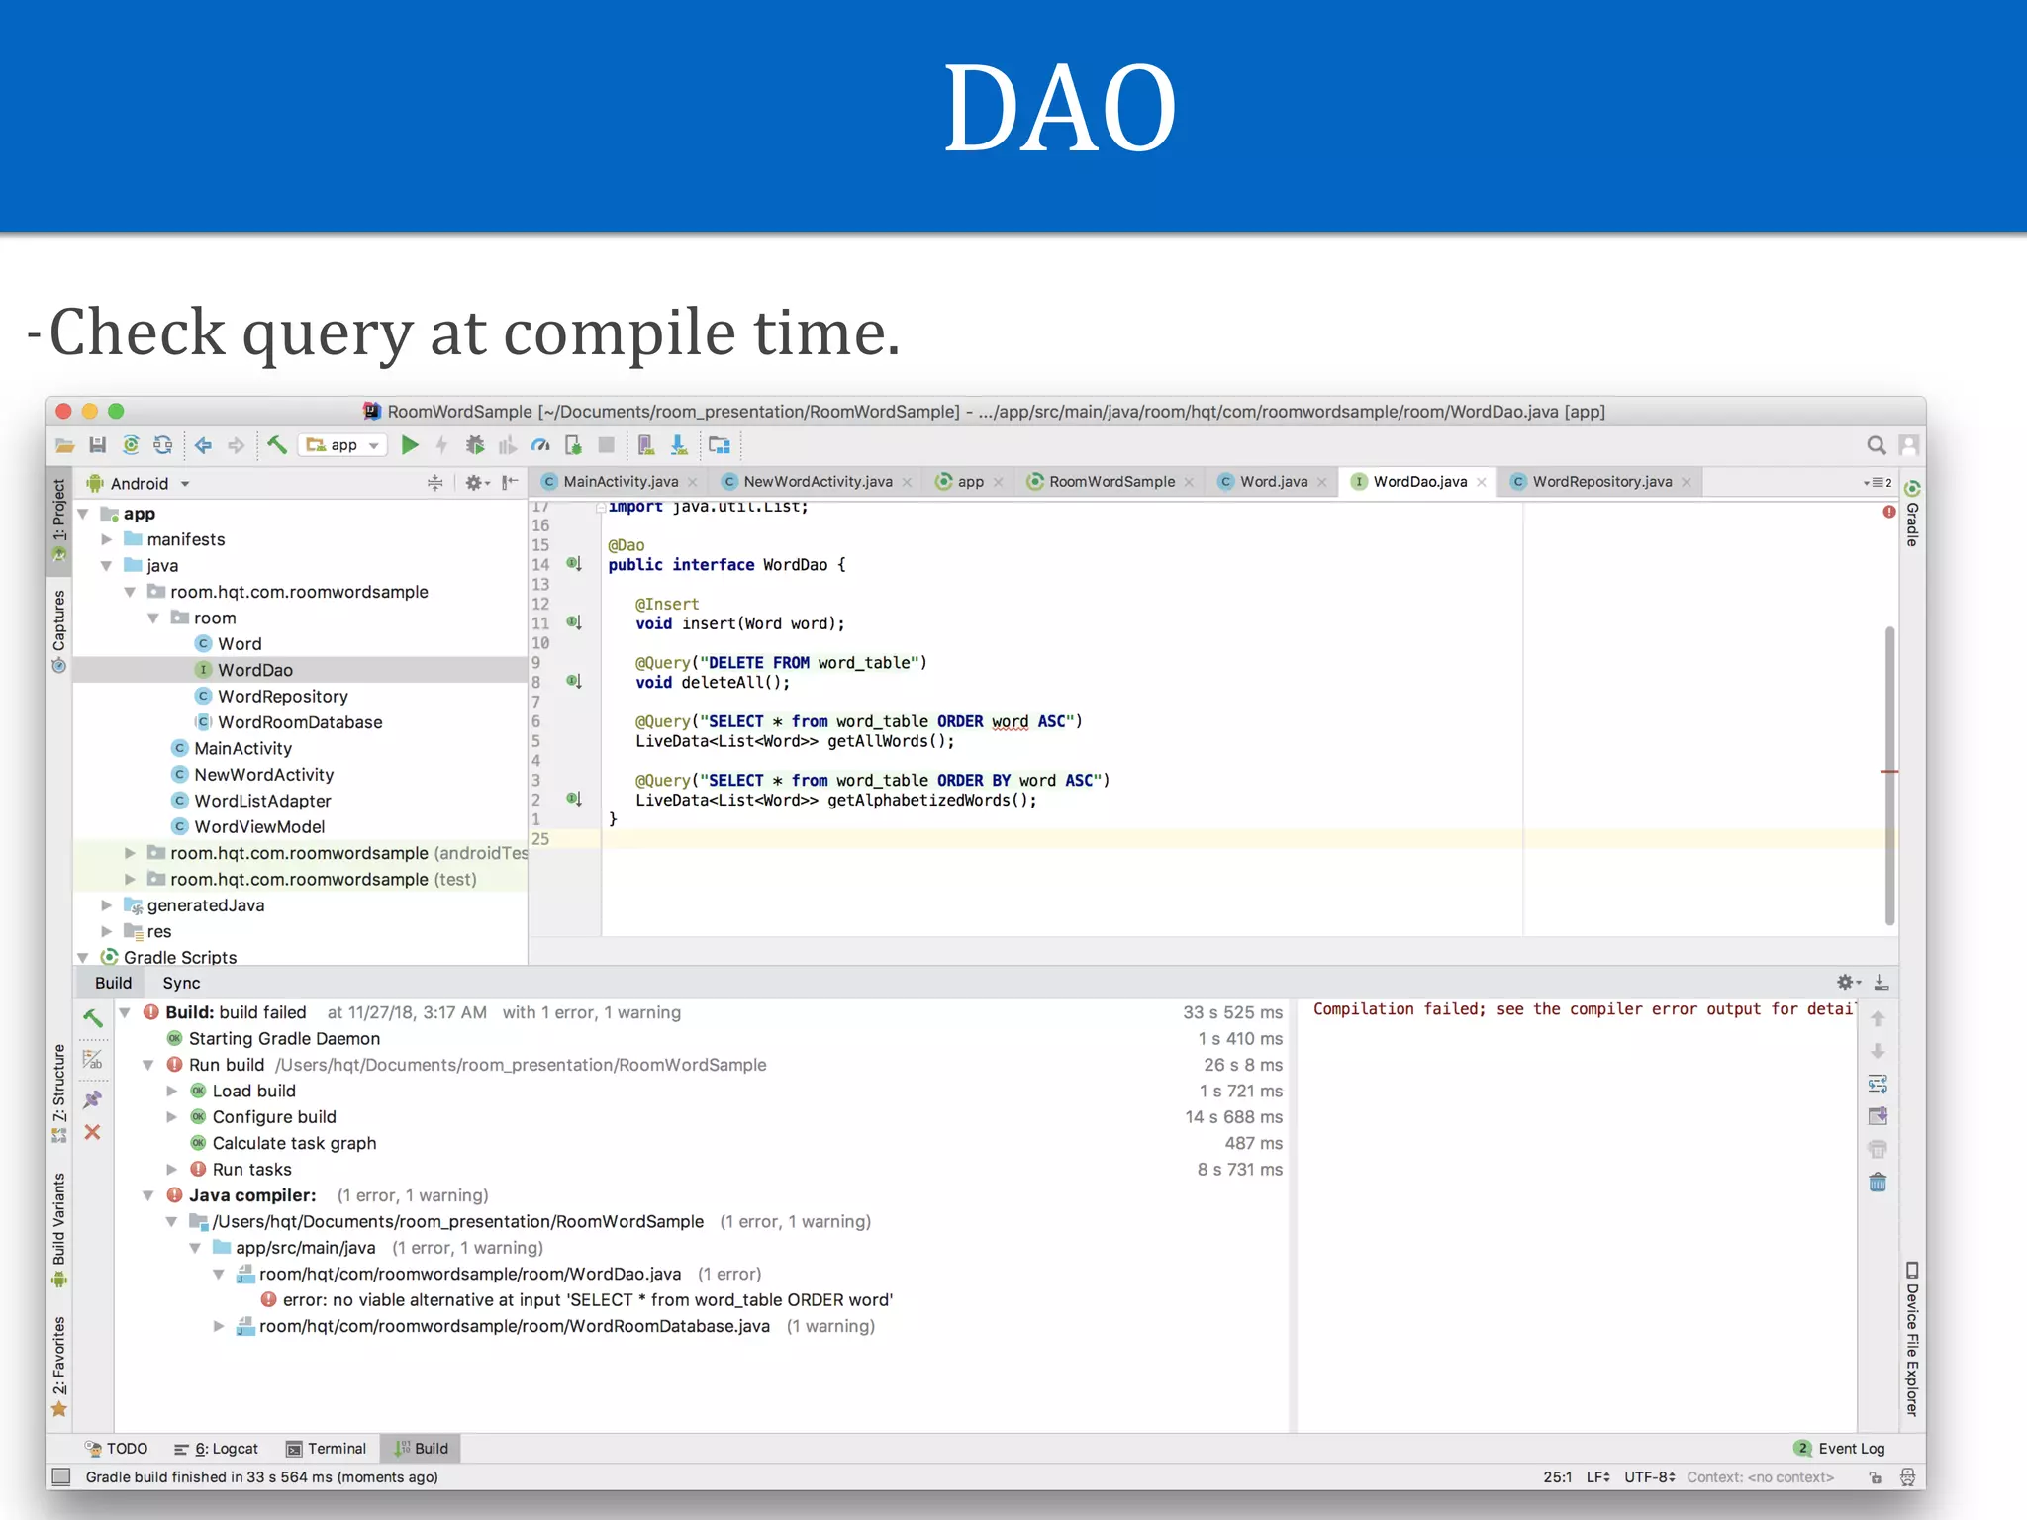This screenshot has height=1520, width=2027.
Task: Toggle the view mode icon in Build panel
Action: (x=93, y=1059)
